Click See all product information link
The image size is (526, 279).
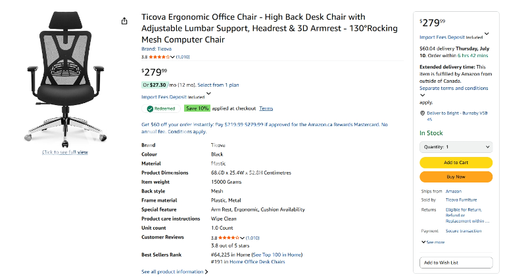tap(174, 271)
